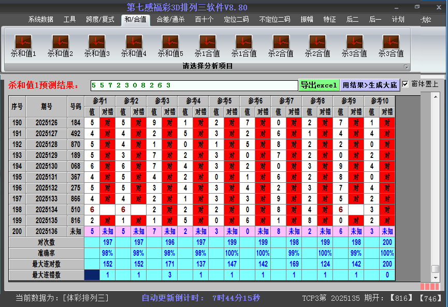This screenshot has width=448, height=307.
Task: Click the 最大连对数 value 137
Action: pyautogui.click(x=201, y=264)
